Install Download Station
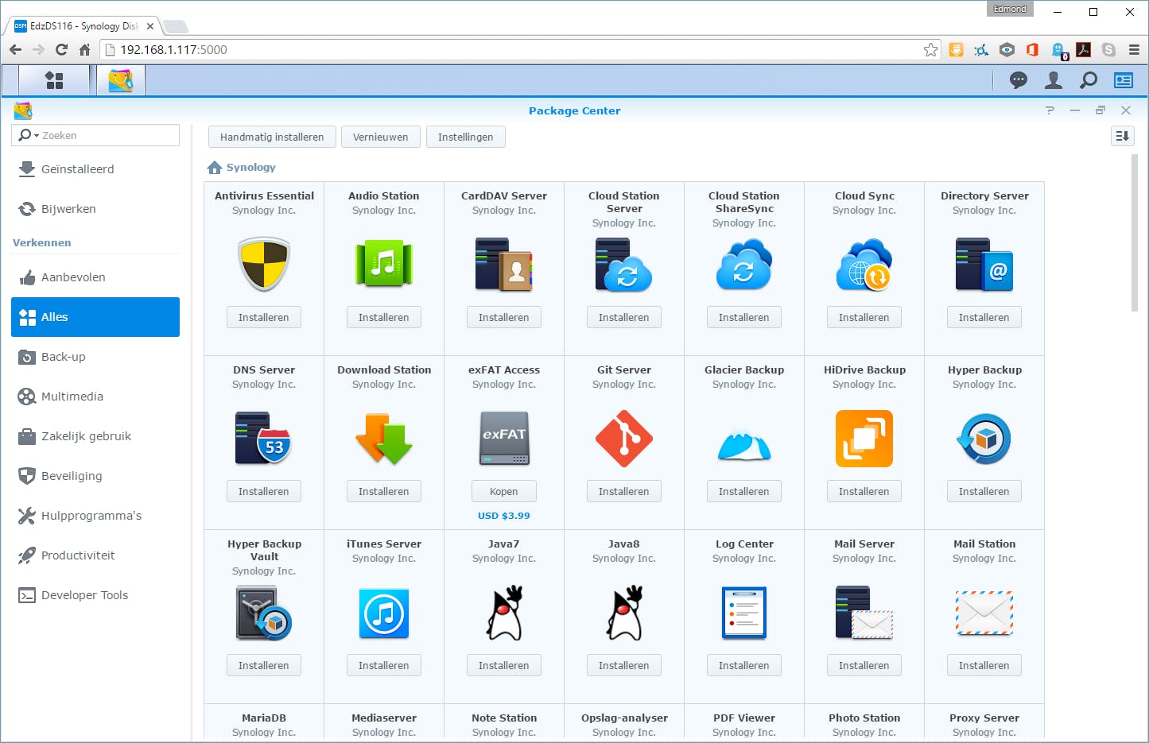 384,491
